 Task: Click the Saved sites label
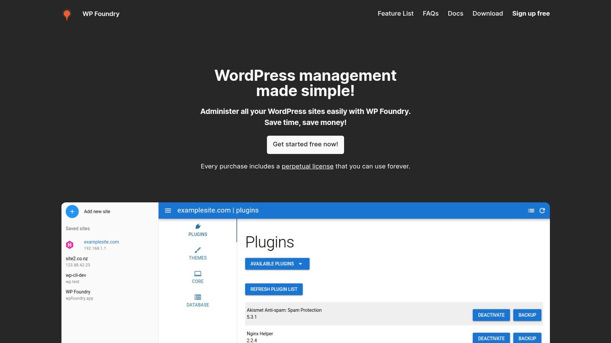(x=78, y=229)
